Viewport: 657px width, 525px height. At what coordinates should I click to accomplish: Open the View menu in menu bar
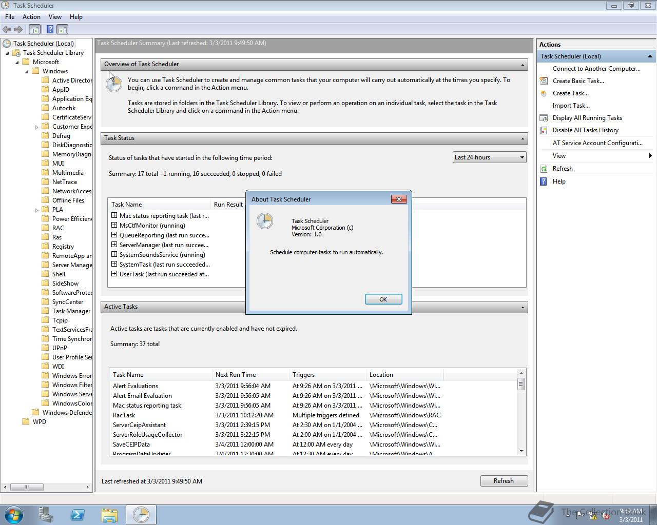tap(55, 17)
